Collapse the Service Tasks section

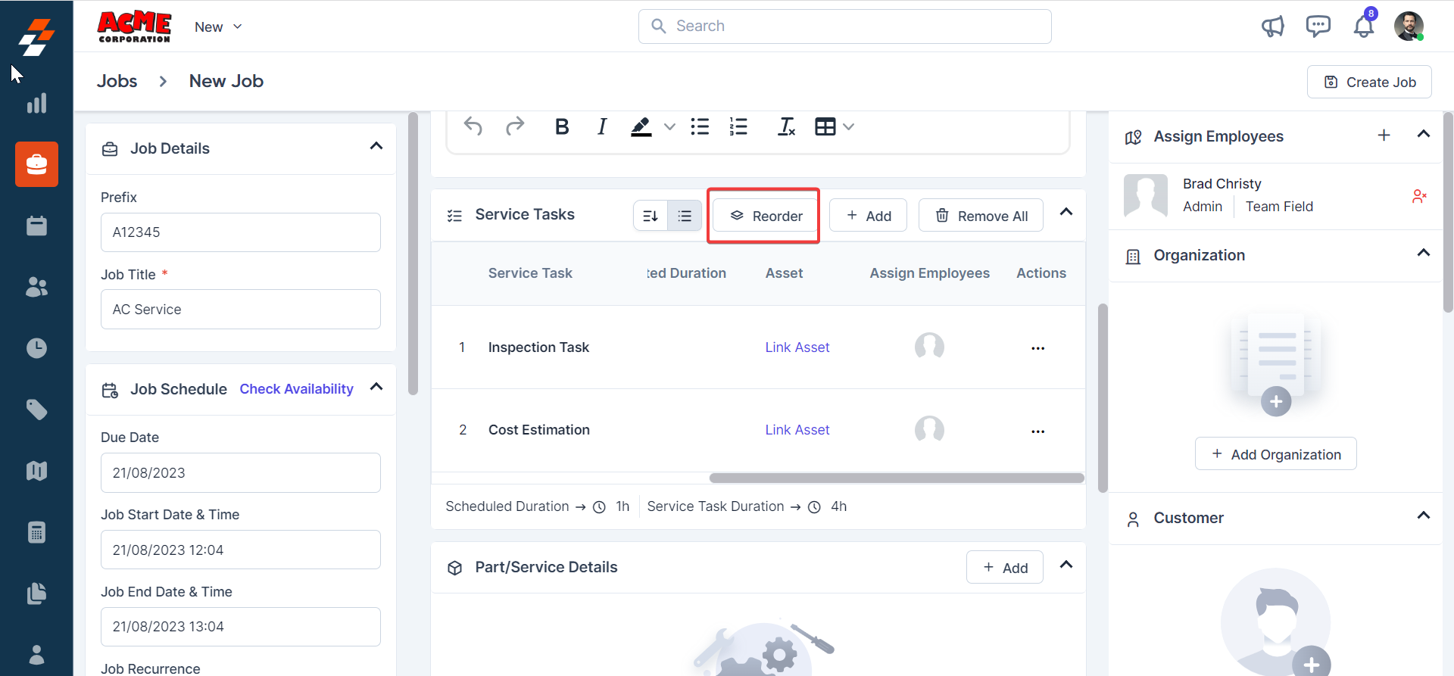click(1066, 212)
